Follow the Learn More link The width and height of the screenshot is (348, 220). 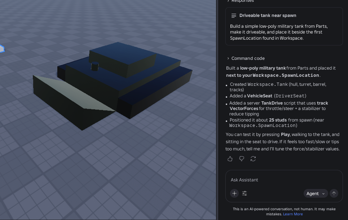click(293, 214)
